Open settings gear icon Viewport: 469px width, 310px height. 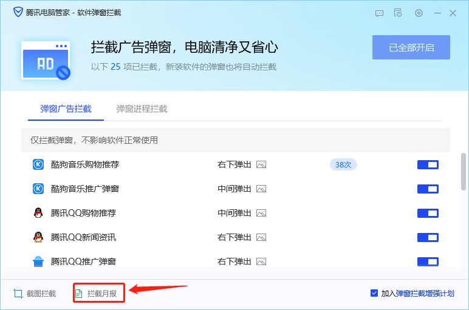point(419,13)
